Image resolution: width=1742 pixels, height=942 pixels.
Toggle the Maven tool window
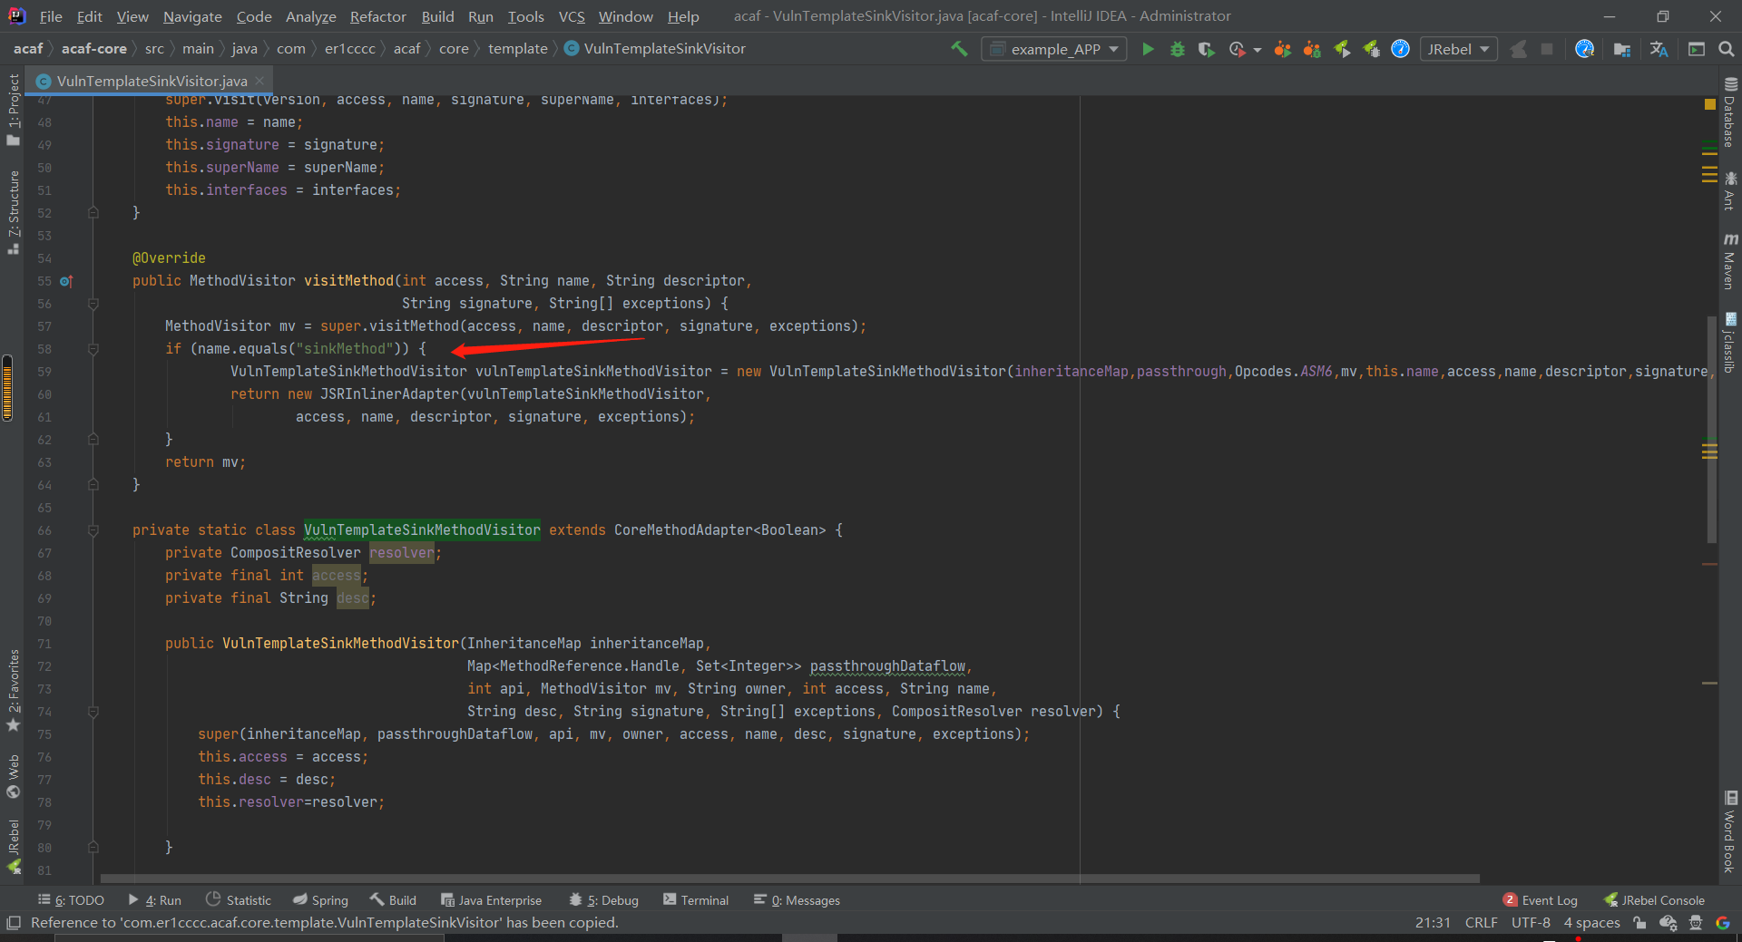[x=1730, y=261]
